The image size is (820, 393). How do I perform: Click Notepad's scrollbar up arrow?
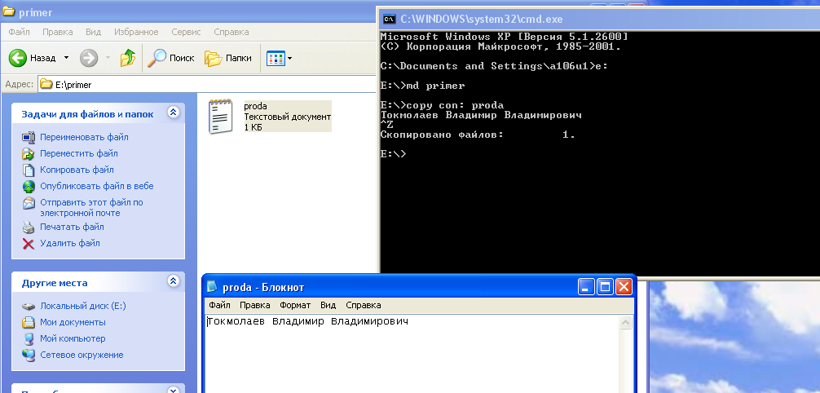pyautogui.click(x=625, y=323)
